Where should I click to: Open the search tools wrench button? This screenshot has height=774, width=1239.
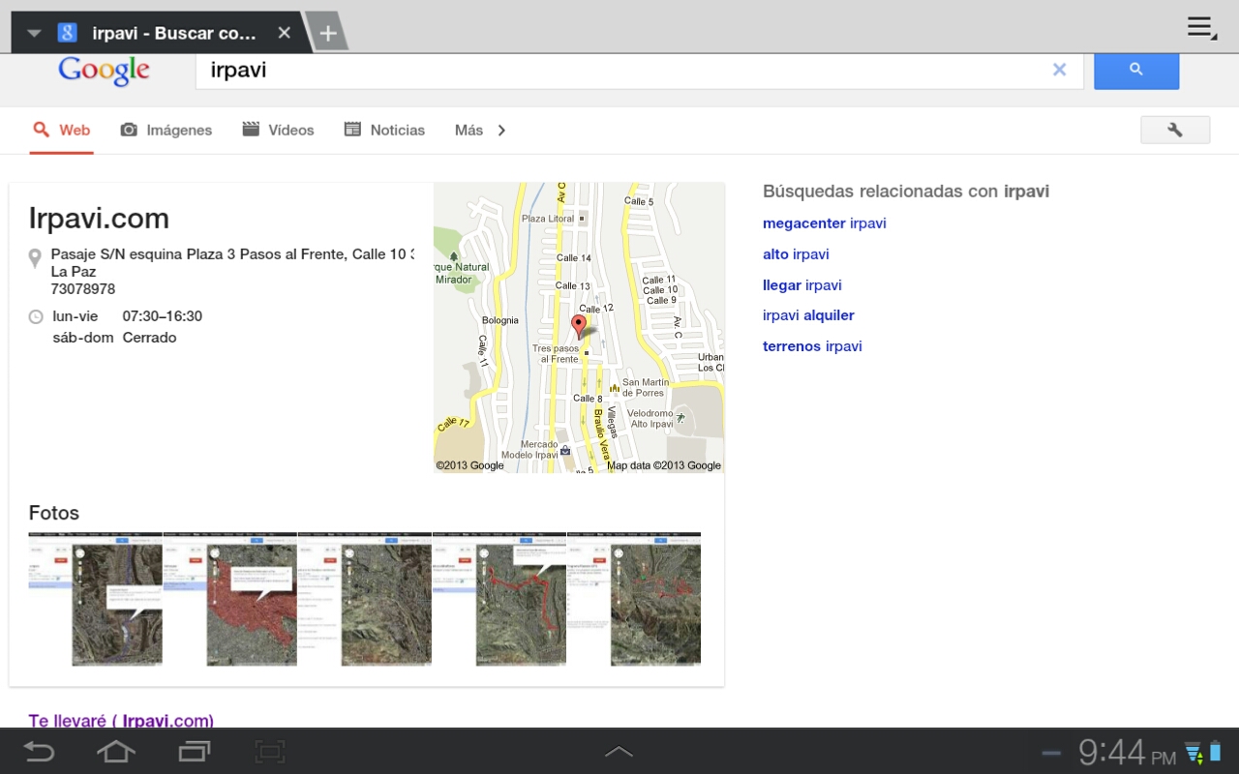(1175, 130)
